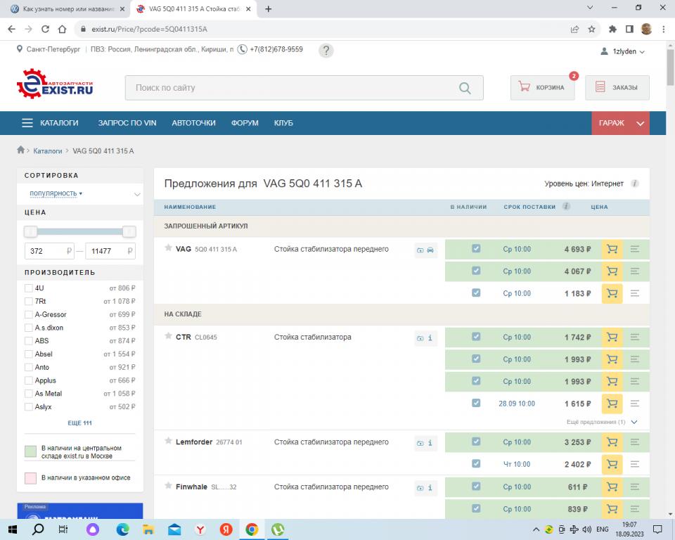Select Absel manufacturer checkbox
Viewport: 675px width, 540px height.
click(29, 354)
